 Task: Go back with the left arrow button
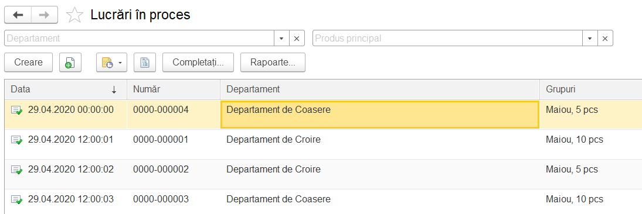18,15
